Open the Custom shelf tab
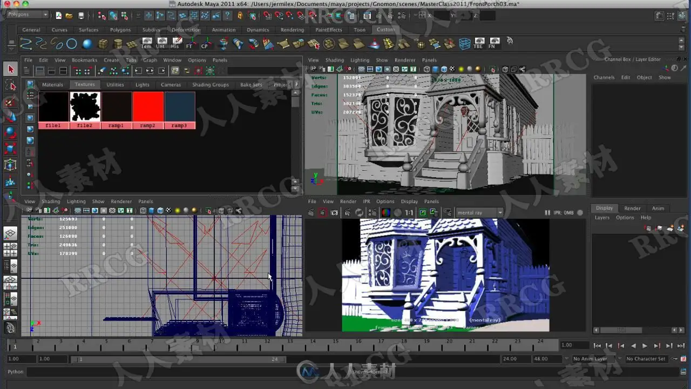 [385, 30]
